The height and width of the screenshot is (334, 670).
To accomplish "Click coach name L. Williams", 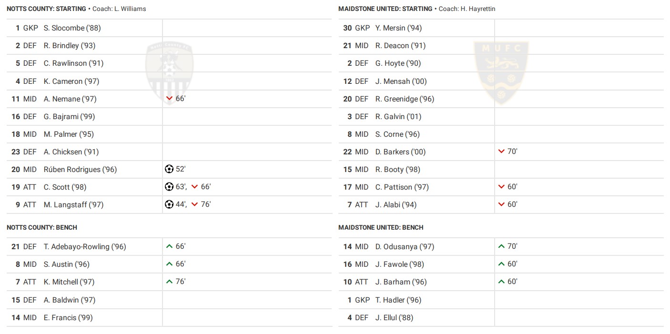I will [130, 9].
